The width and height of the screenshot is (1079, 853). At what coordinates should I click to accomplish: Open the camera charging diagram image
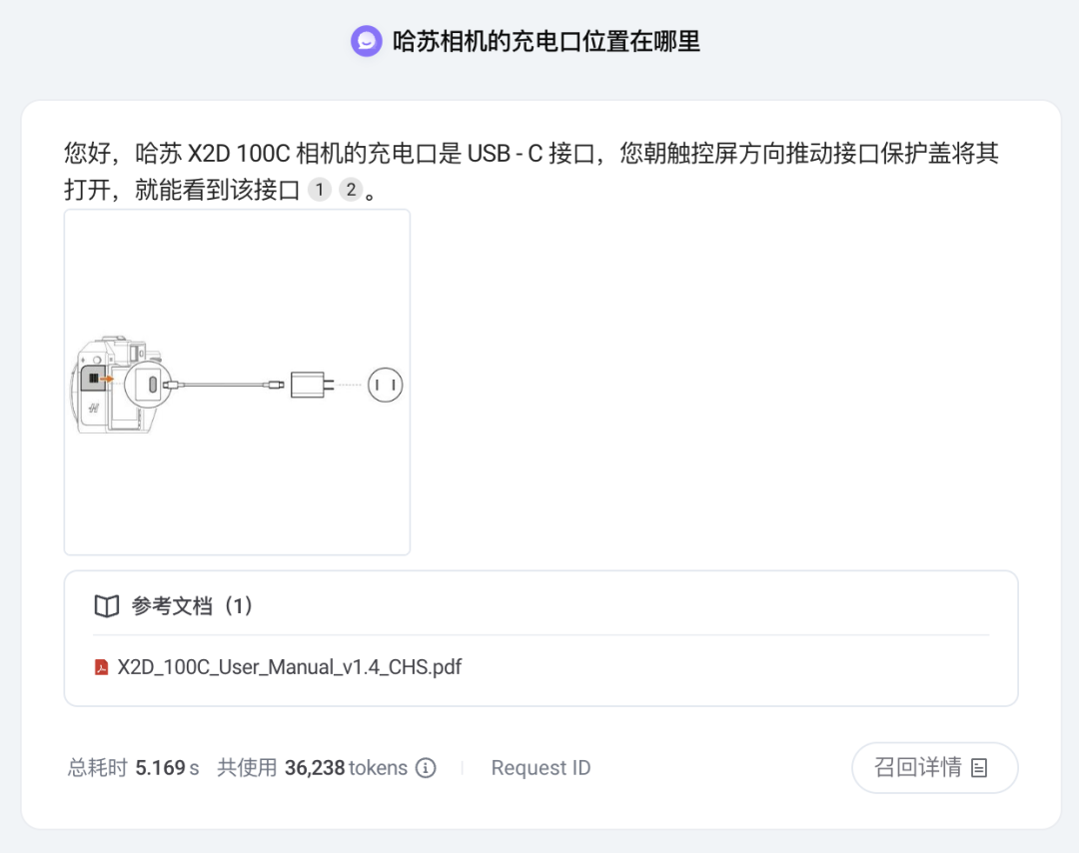tap(238, 383)
